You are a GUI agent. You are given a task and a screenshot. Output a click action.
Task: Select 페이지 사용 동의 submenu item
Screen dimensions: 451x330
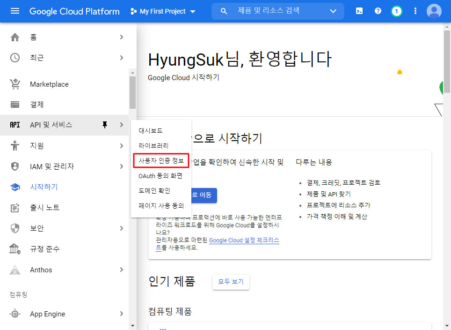[161, 206]
